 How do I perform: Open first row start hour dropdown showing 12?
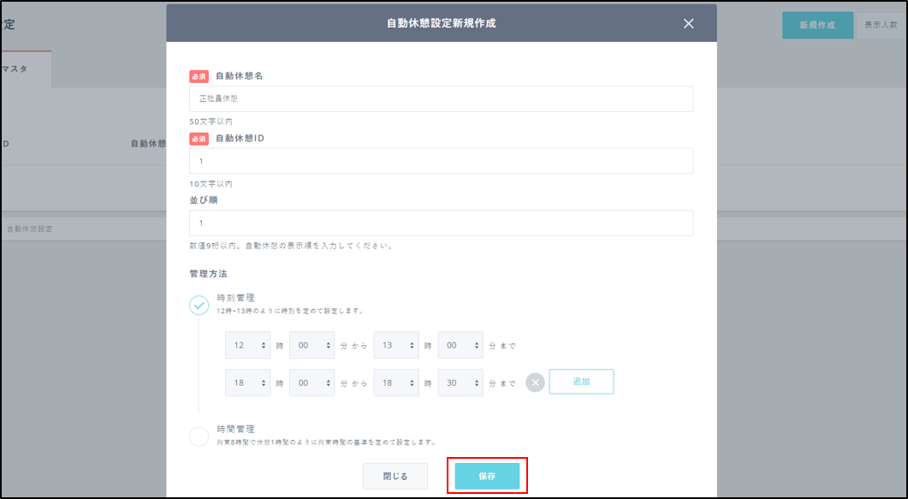coord(247,345)
